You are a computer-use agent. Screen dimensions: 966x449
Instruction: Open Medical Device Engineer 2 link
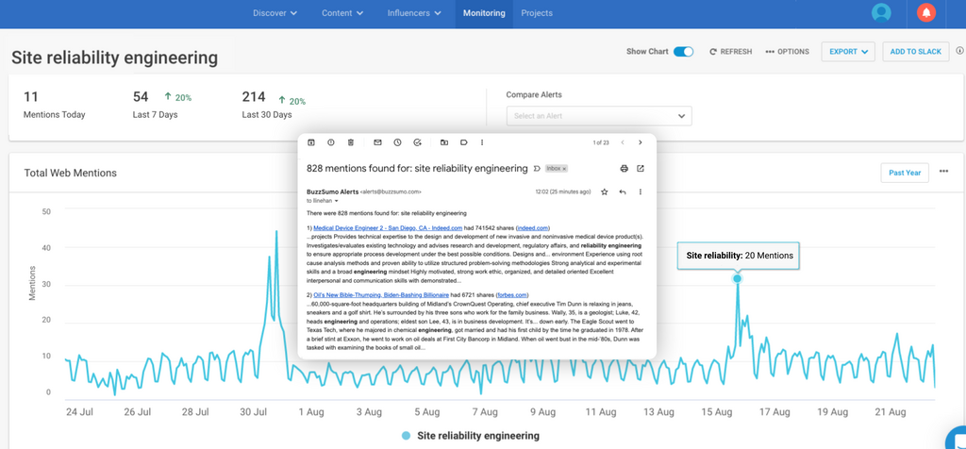(387, 227)
